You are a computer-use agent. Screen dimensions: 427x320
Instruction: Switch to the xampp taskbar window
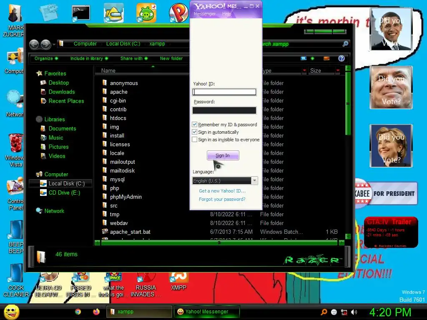pyautogui.click(x=139, y=312)
